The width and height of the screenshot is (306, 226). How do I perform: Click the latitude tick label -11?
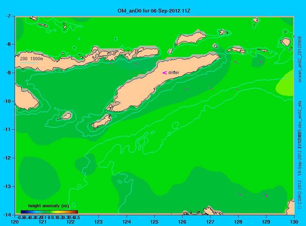[x=8, y=129]
